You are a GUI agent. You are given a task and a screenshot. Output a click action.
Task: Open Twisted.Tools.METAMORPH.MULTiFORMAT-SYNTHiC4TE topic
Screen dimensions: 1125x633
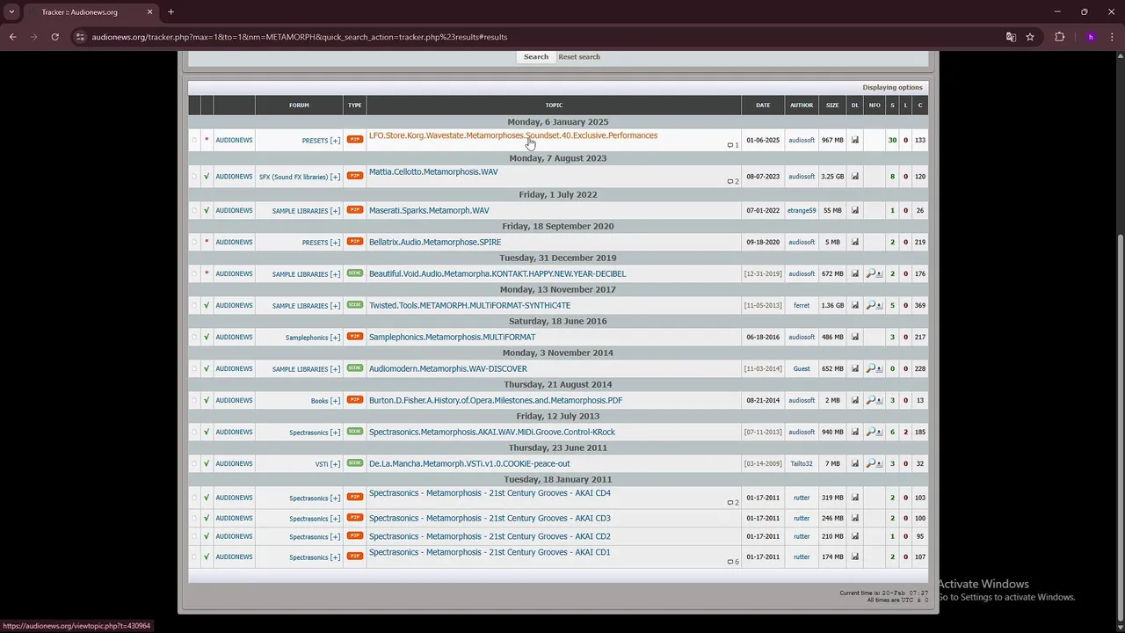(469, 305)
